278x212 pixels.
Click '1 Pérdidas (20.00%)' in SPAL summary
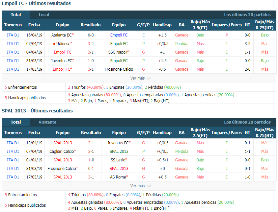tap(161, 195)
